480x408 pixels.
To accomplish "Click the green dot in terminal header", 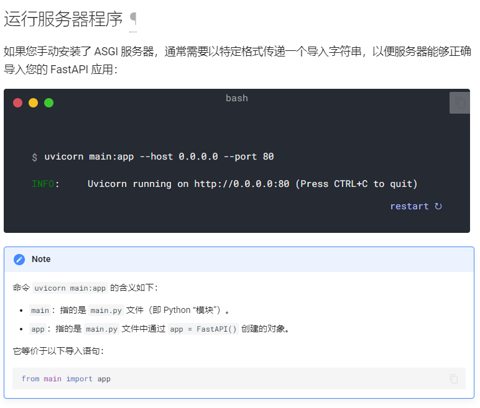I will pyautogui.click(x=49, y=102).
